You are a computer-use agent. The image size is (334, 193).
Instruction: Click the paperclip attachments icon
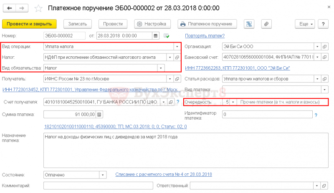tap(266, 24)
